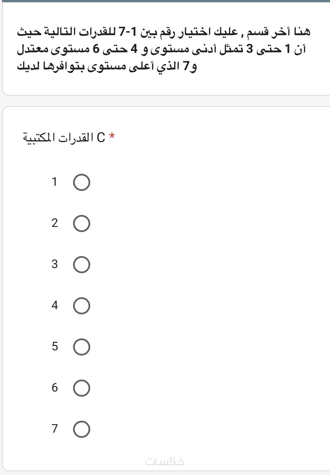Click the first instruction line starting "هنا أخر قسم"
This screenshot has width=330, height=475.
click(x=164, y=31)
